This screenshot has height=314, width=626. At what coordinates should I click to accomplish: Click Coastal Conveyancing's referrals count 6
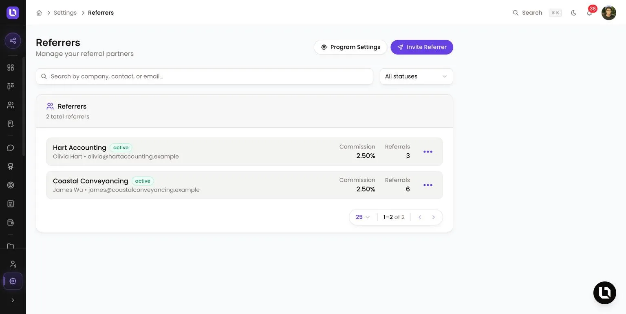click(408, 189)
